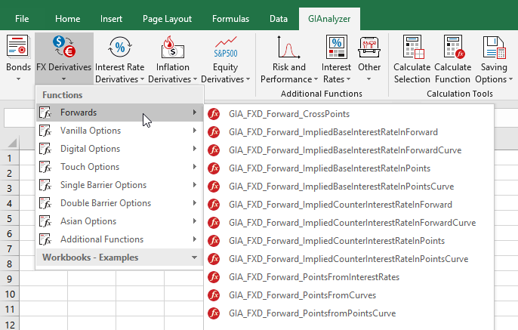The image size is (518, 330).
Task: Click red fx icon of GIA_FXD_Forward_PointsfromPointsCurve
Action: point(214,313)
